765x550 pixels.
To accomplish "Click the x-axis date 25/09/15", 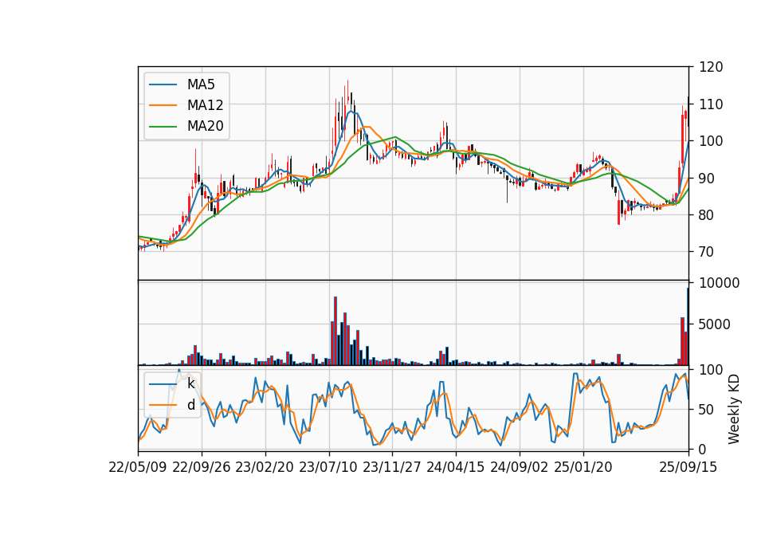I will coord(688,467).
